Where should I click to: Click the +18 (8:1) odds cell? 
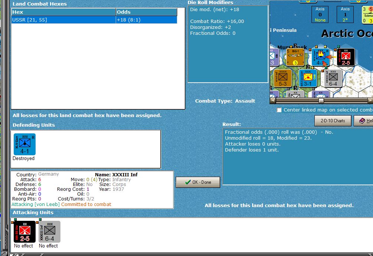point(146,20)
